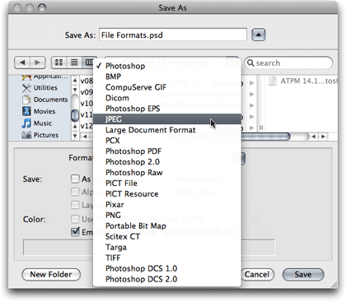Focus the search field
346x302 pixels.
pos(288,63)
